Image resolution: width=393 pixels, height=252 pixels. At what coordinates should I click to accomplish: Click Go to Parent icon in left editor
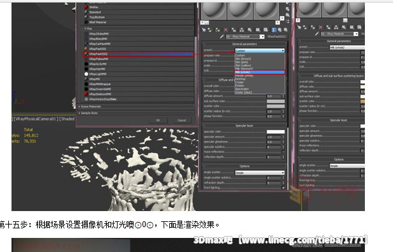[x=280, y=30]
